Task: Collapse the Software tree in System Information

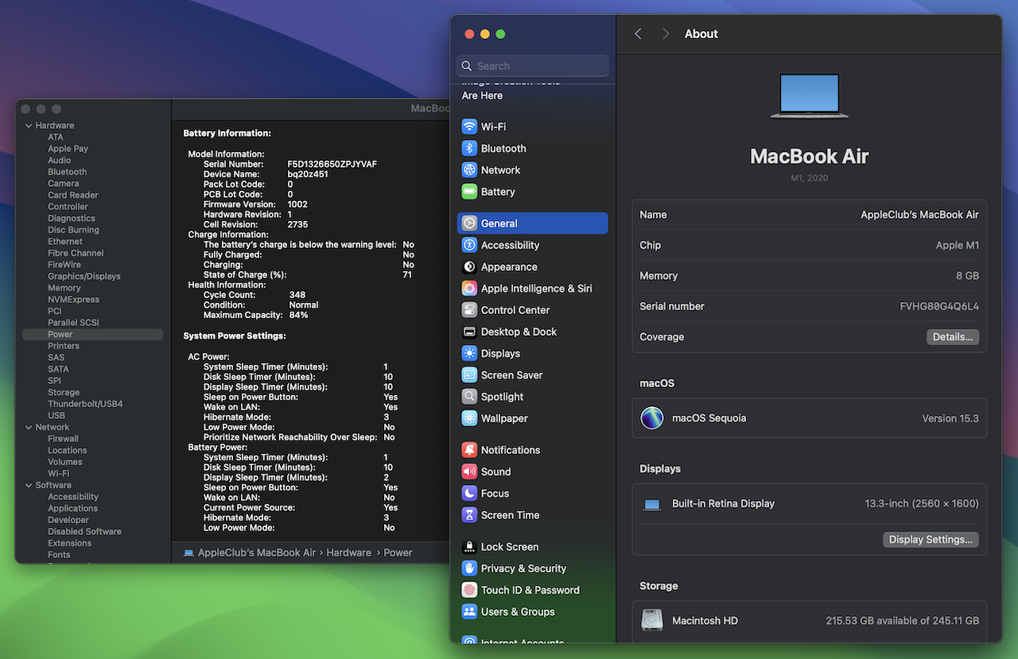Action: 29,485
